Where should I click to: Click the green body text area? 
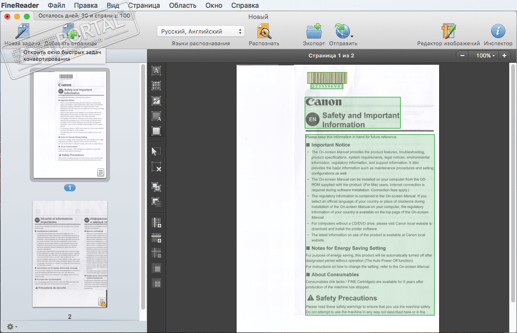point(369,225)
